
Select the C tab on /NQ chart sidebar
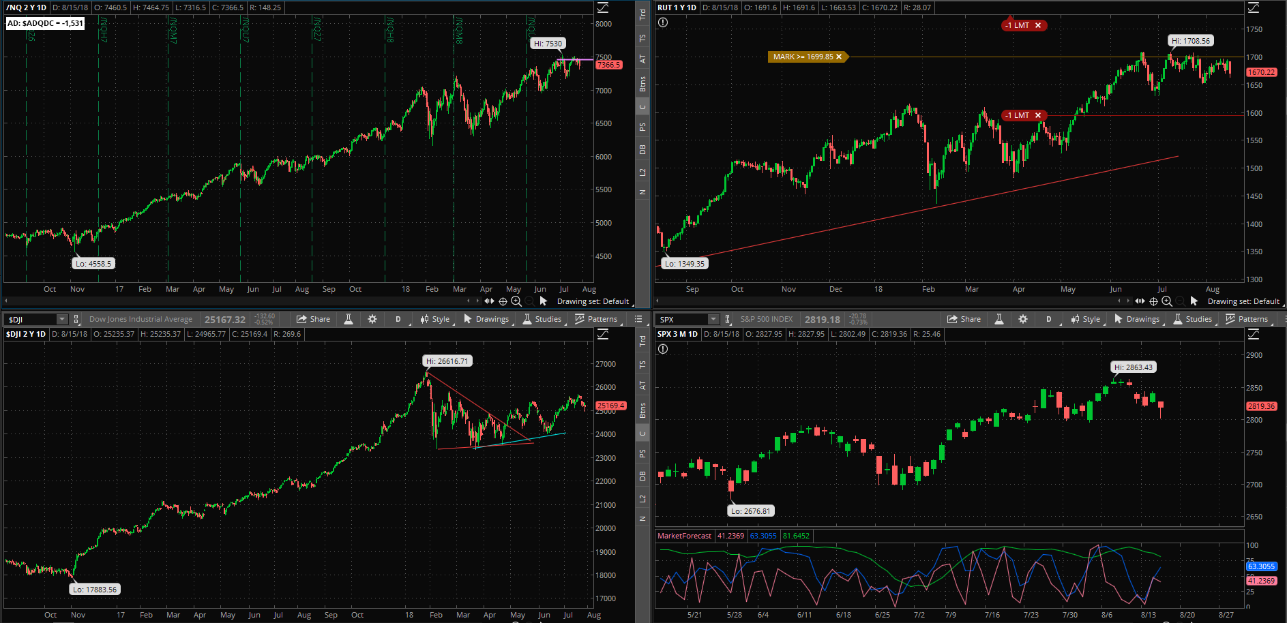tap(642, 107)
